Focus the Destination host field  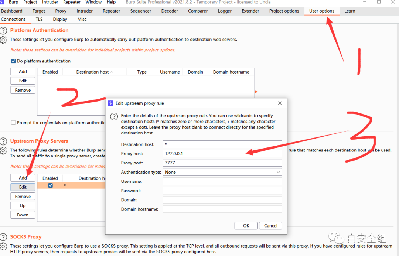222,144
